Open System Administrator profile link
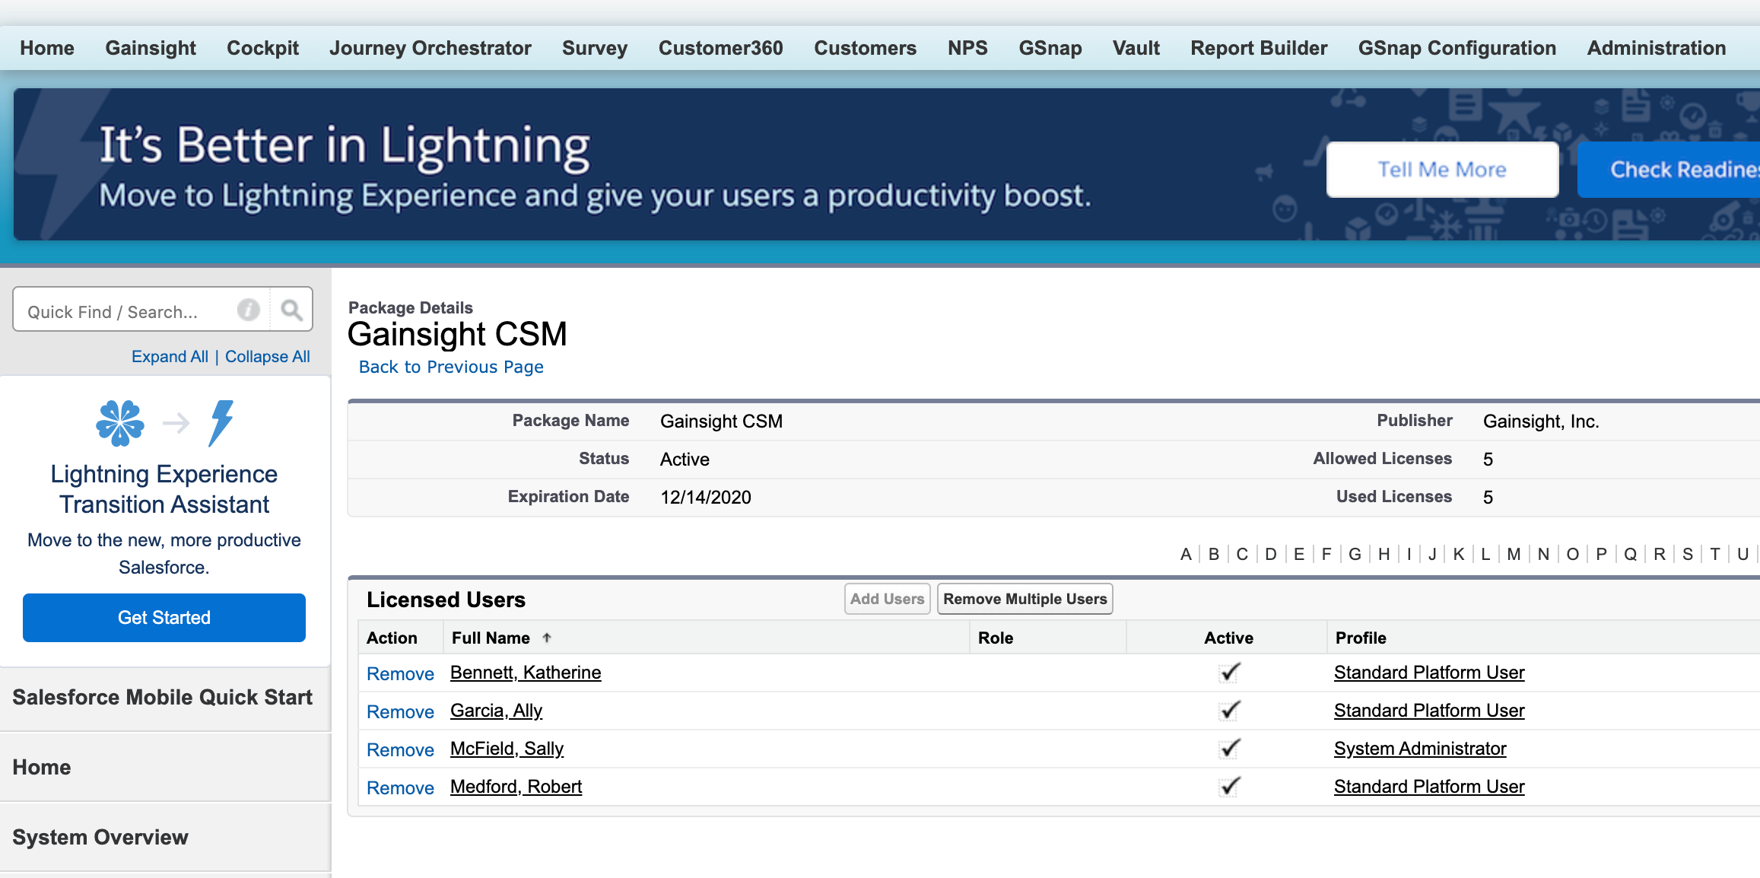Screen dimensions: 1760x878 click(1420, 749)
